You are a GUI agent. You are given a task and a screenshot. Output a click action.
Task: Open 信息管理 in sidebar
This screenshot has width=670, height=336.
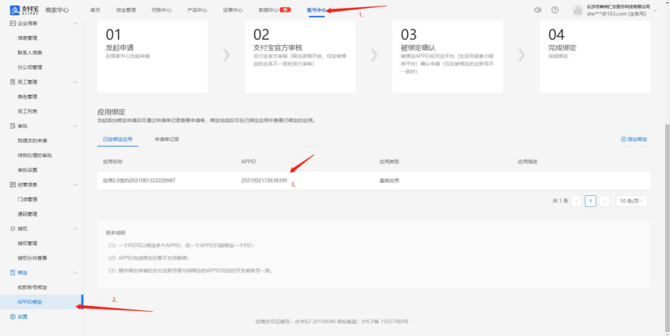(27, 38)
